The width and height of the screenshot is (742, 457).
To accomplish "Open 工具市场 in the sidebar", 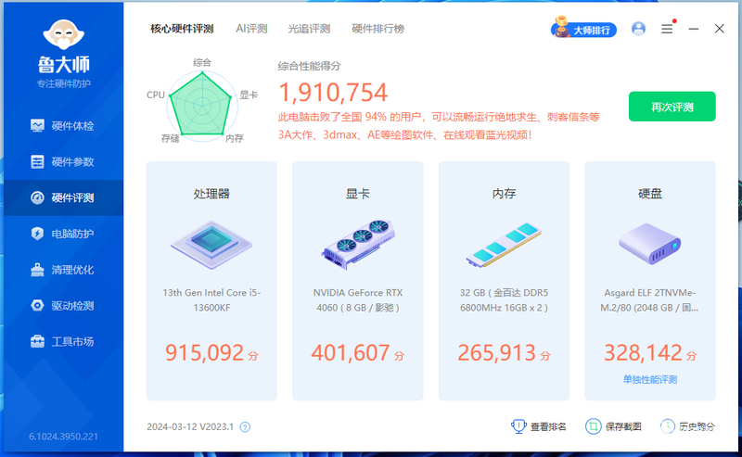I will click(x=63, y=341).
